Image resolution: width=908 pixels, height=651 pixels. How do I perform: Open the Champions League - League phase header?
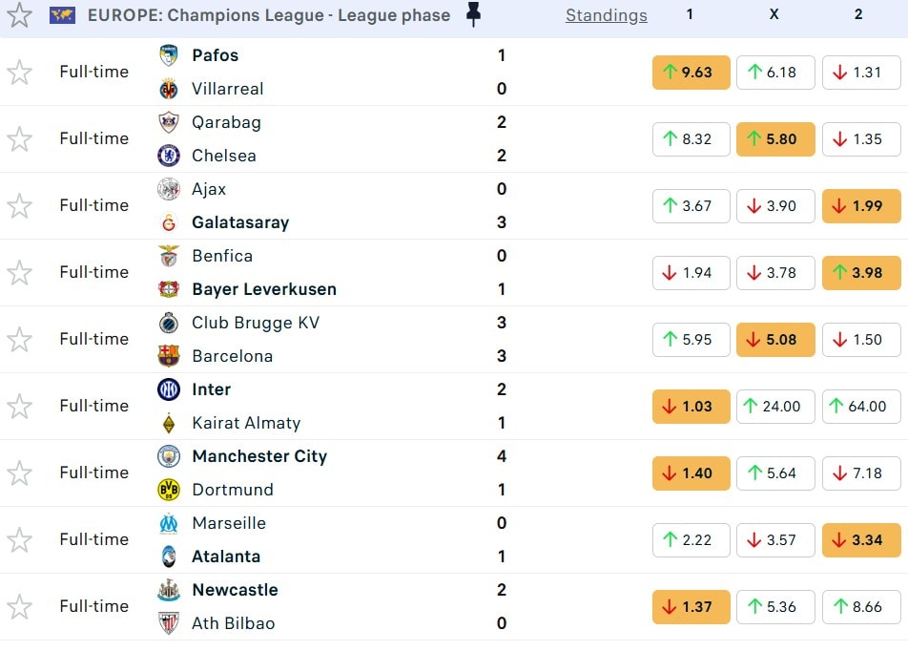(268, 15)
